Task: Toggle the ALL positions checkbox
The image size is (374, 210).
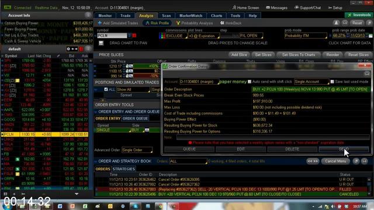Action: tap(106, 89)
